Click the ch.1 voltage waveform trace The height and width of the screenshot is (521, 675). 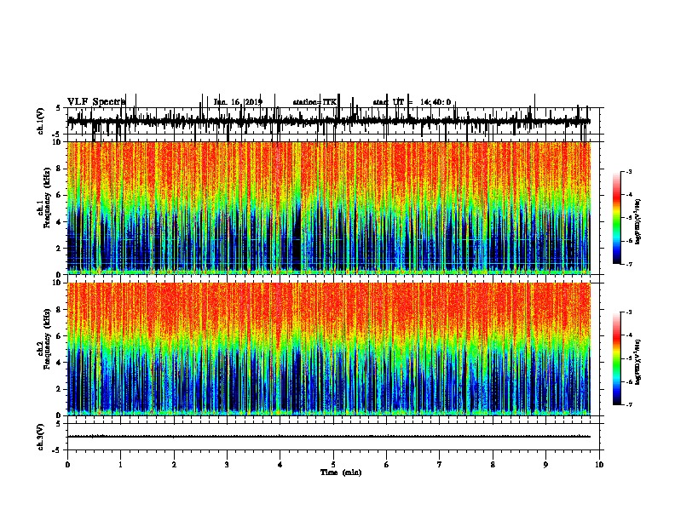(329, 122)
